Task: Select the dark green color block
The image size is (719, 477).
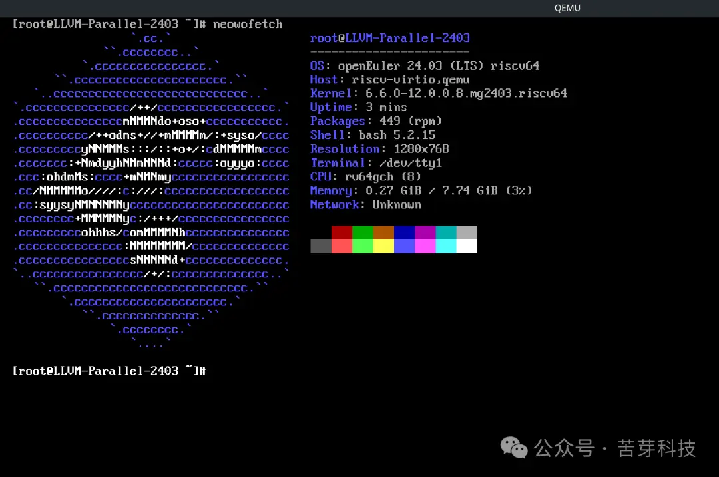Action: pos(362,232)
